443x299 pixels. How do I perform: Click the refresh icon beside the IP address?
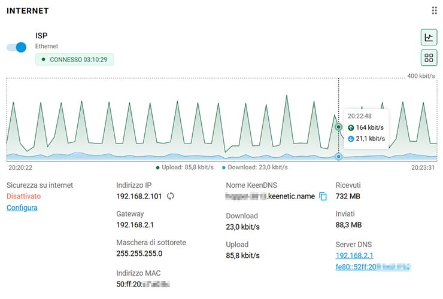[x=171, y=196]
